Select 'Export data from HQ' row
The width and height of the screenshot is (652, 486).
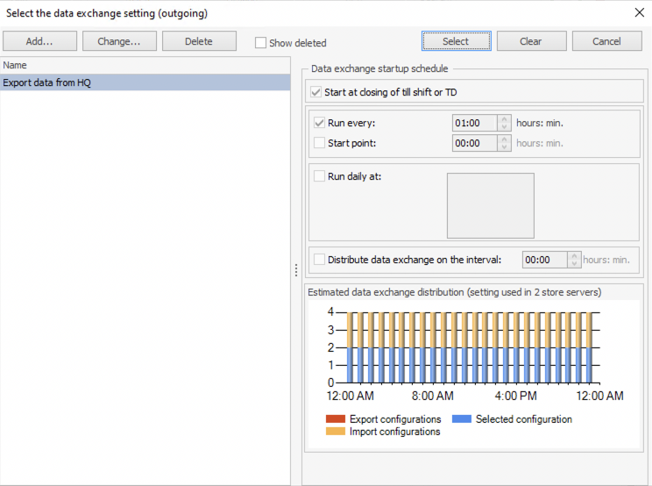point(145,82)
